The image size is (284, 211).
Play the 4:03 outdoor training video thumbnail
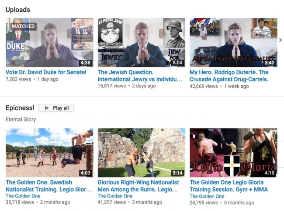click(x=49, y=153)
